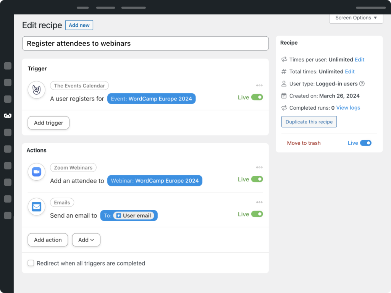
Task: Open the View logs link
Action: [x=348, y=108]
